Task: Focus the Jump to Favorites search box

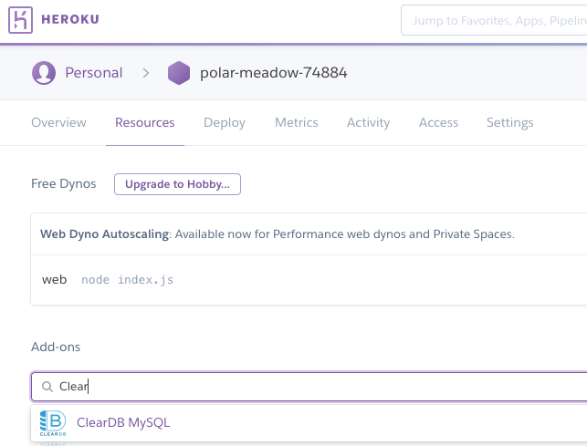Action: click(494, 20)
